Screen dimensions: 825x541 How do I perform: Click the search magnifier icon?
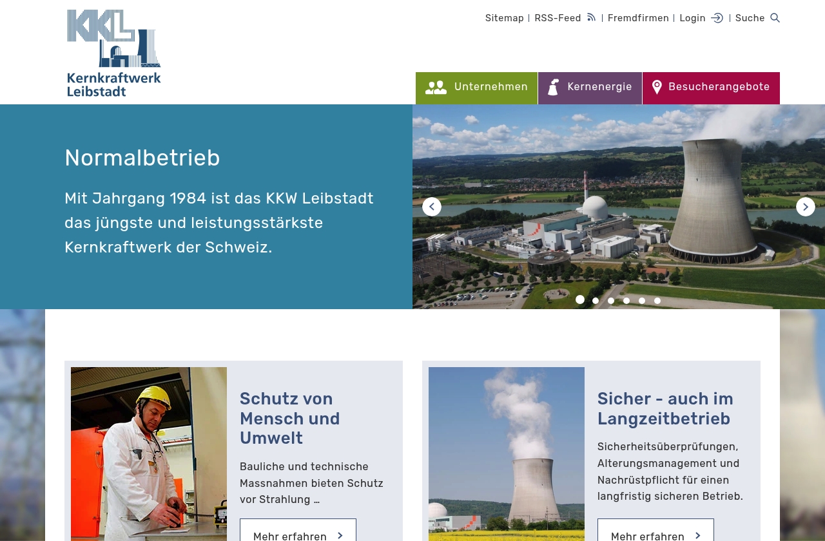[775, 18]
